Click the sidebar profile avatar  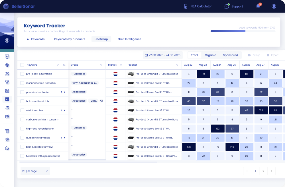(x=7, y=41)
